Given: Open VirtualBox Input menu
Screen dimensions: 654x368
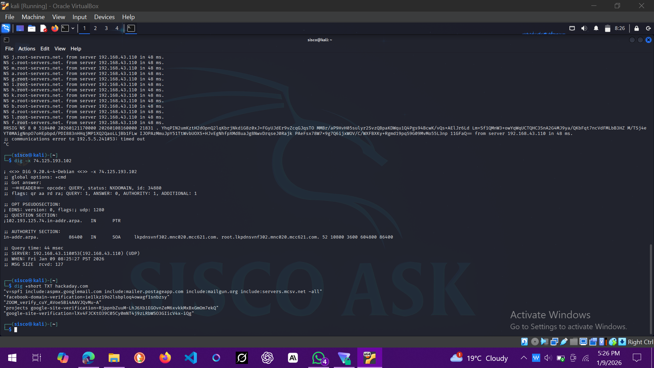Looking at the screenshot, I should pos(79,17).
